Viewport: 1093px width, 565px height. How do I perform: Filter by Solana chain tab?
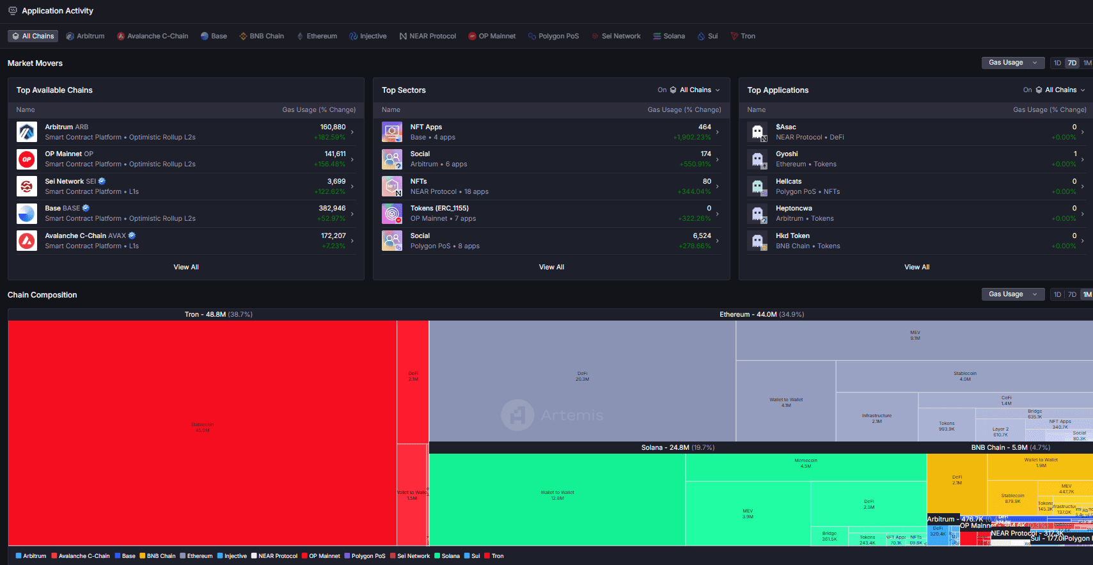click(669, 36)
